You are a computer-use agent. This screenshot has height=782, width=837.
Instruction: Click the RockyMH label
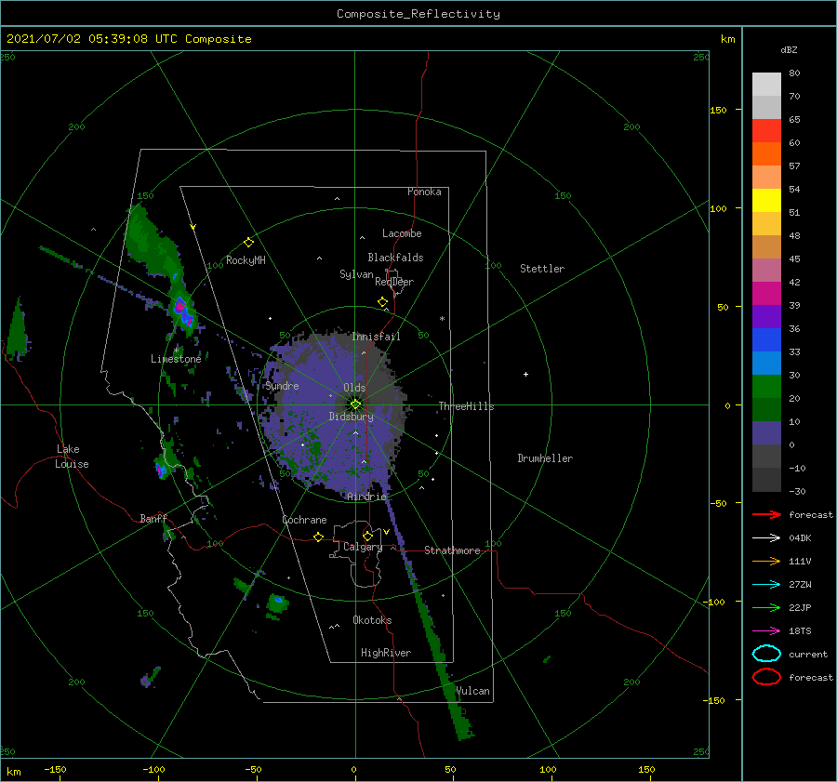[246, 260]
